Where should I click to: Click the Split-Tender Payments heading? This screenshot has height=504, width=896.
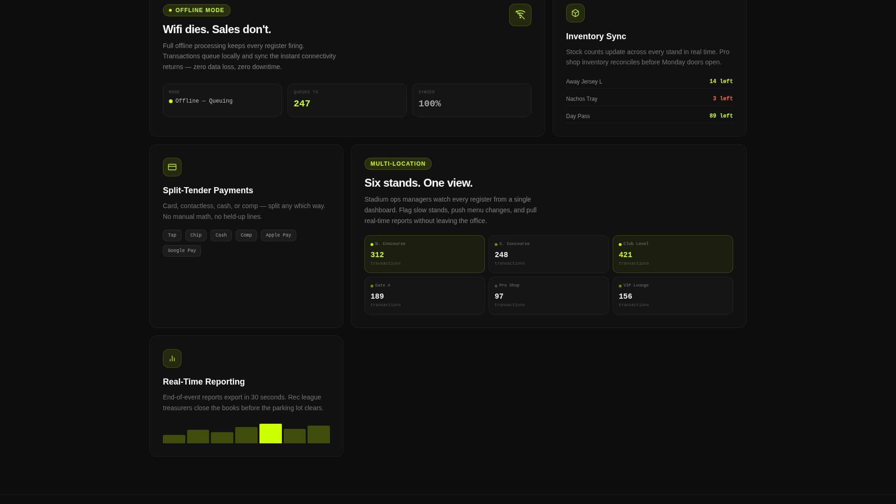[208, 190]
